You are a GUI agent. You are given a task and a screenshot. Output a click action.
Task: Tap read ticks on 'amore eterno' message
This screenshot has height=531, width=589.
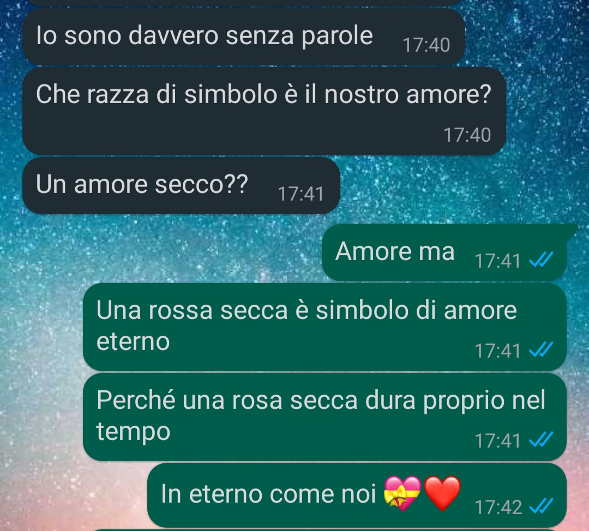[541, 349]
